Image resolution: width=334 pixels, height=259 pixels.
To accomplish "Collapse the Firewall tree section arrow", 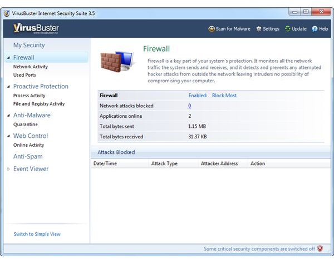I will [x=8, y=58].
